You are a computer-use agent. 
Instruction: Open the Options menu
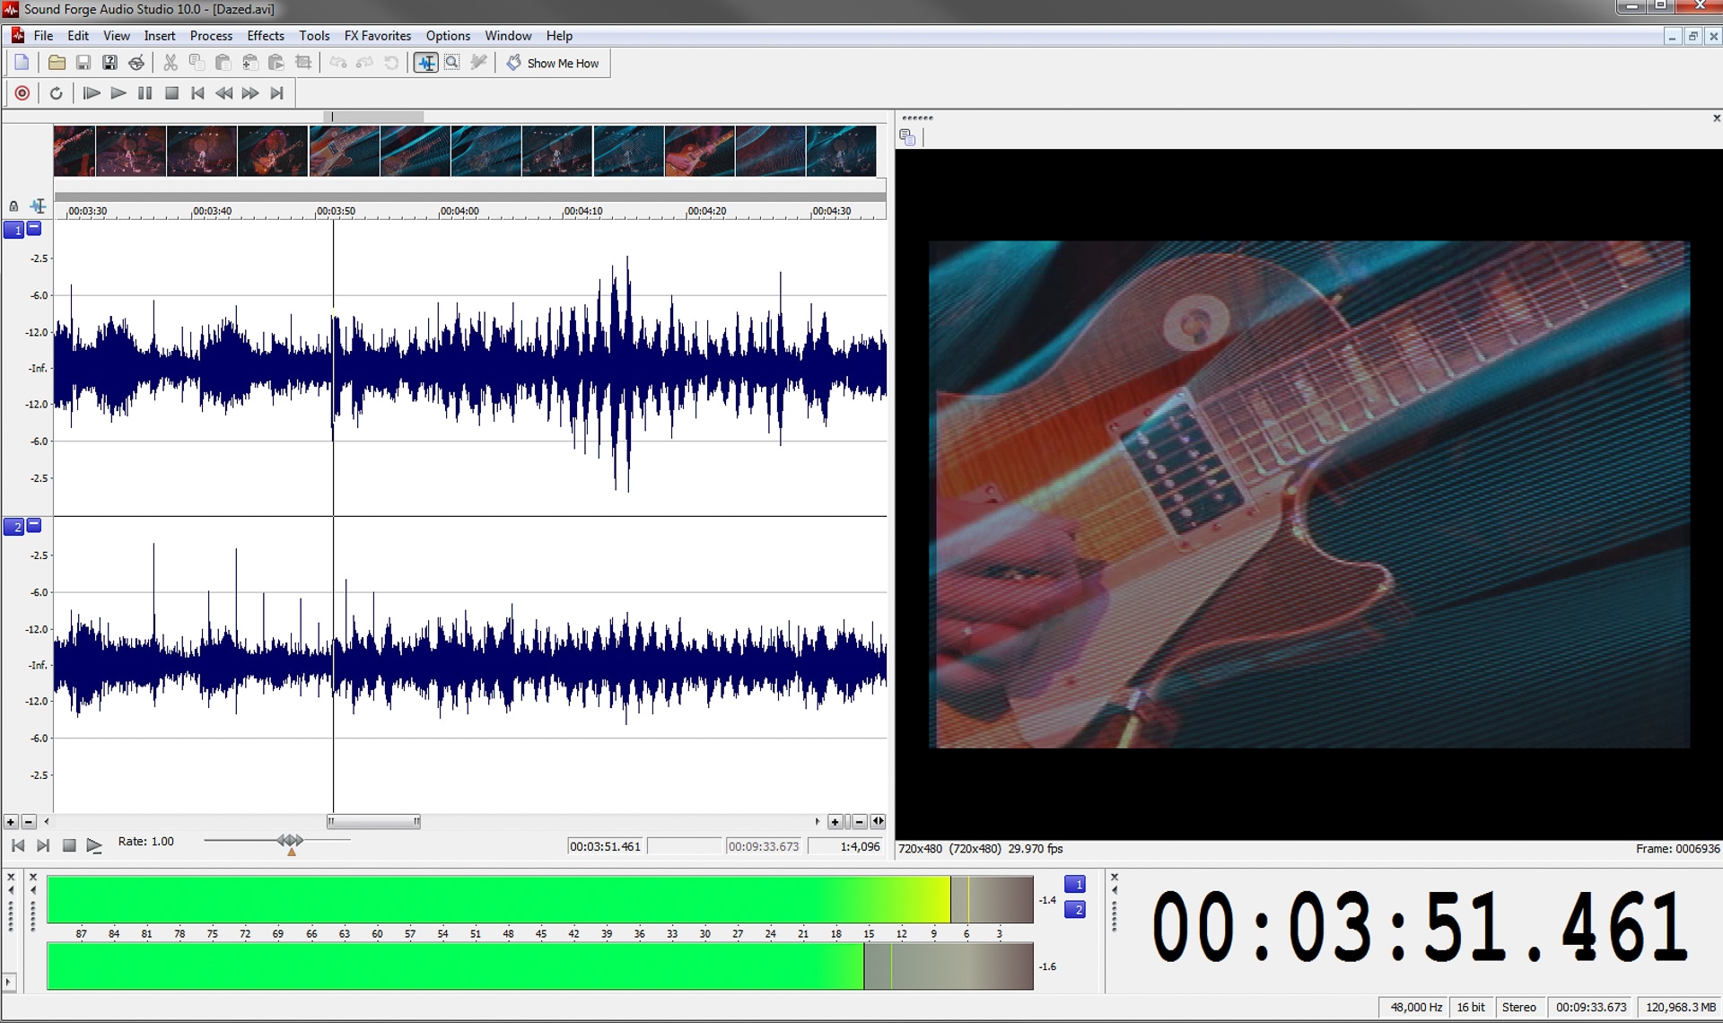[x=444, y=35]
